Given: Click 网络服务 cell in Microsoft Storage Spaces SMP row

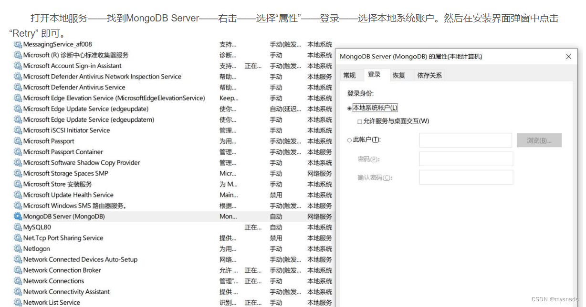Looking at the screenshot, I should [x=320, y=173].
